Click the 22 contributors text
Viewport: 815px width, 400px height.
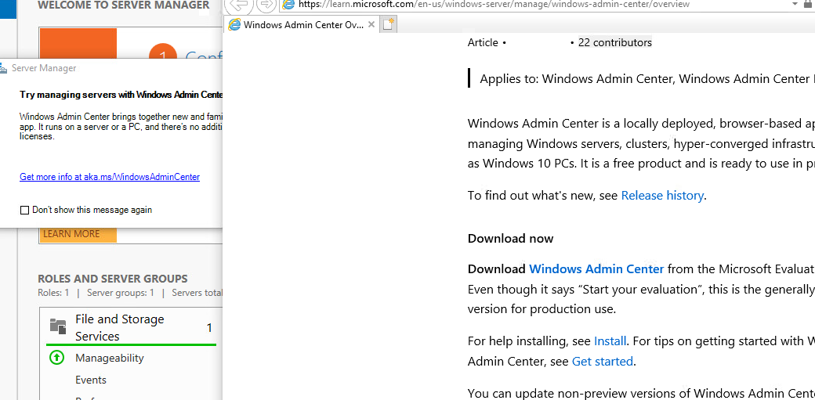click(x=614, y=42)
